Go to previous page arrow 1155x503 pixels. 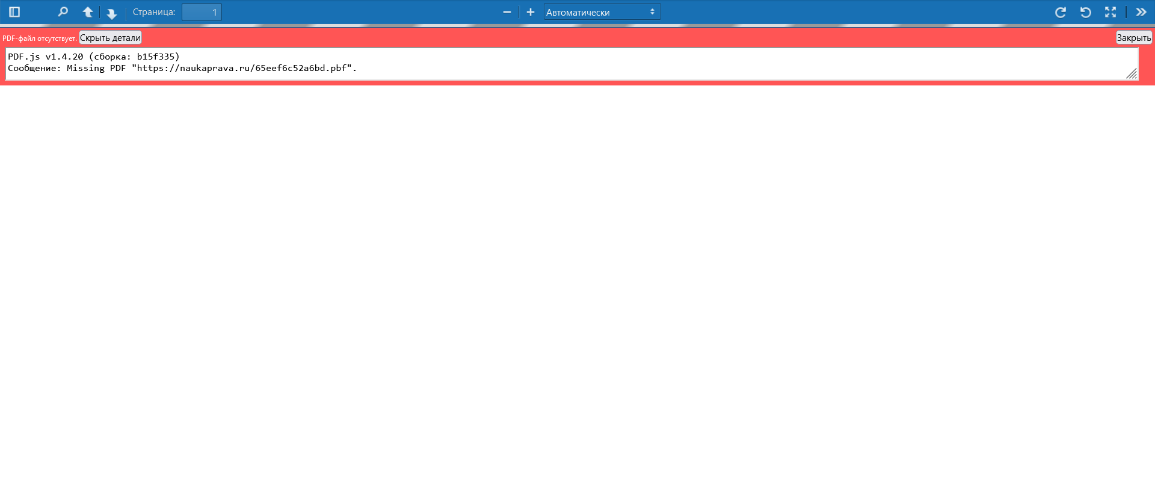coord(88,12)
